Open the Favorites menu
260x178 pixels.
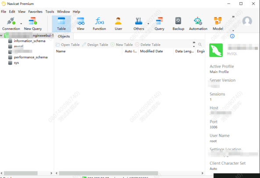(36, 11)
